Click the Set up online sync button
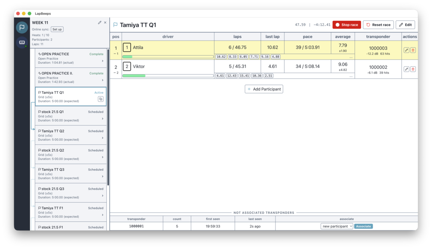 point(57,30)
